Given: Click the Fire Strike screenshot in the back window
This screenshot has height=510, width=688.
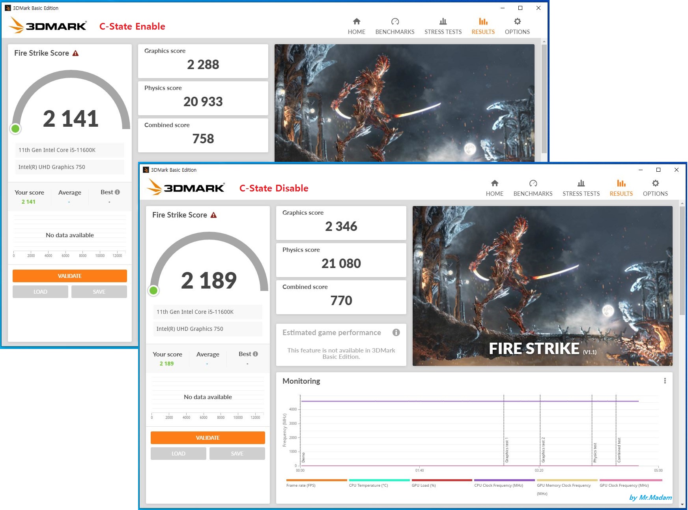Looking at the screenshot, I should coord(404,103).
